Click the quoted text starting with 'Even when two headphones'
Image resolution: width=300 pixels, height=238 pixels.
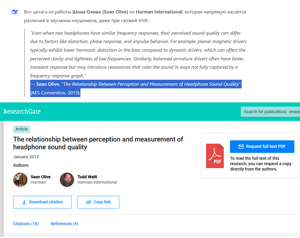[x=138, y=54]
